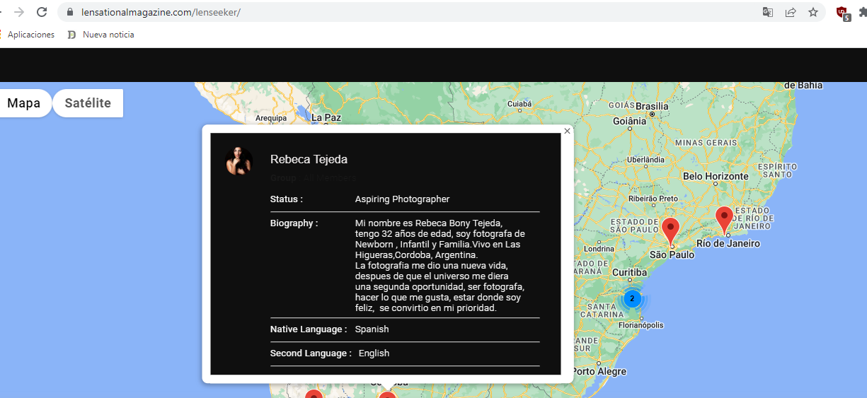Click Rebeca Tejeda's profile photo
Viewport: 867px width, 398px height.
pyautogui.click(x=239, y=161)
